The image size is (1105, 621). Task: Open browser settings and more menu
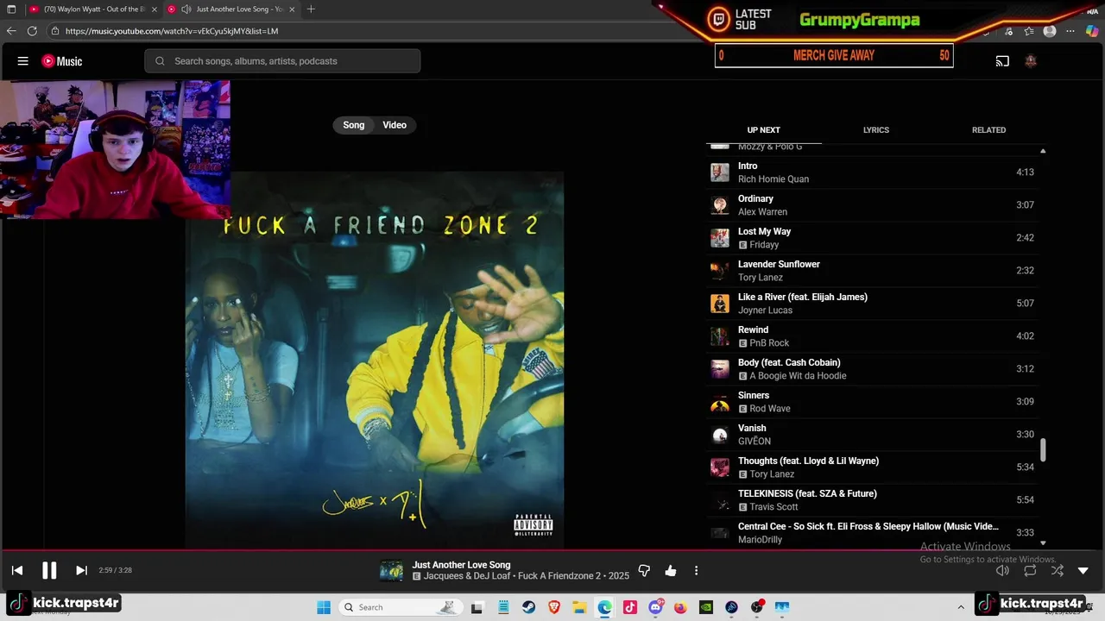(1070, 31)
